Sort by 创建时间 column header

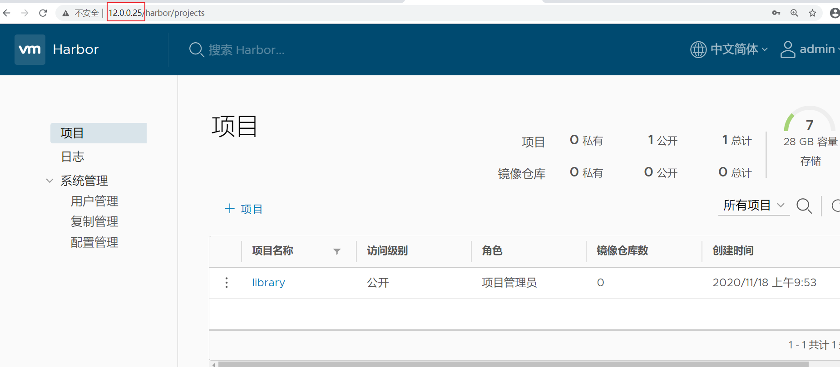[733, 250]
